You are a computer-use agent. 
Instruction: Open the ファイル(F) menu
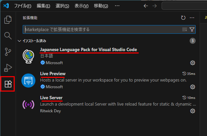pos(23,6)
